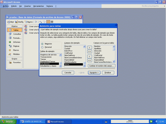
Task: Click the Finalizar button
Action: tap(108, 72)
